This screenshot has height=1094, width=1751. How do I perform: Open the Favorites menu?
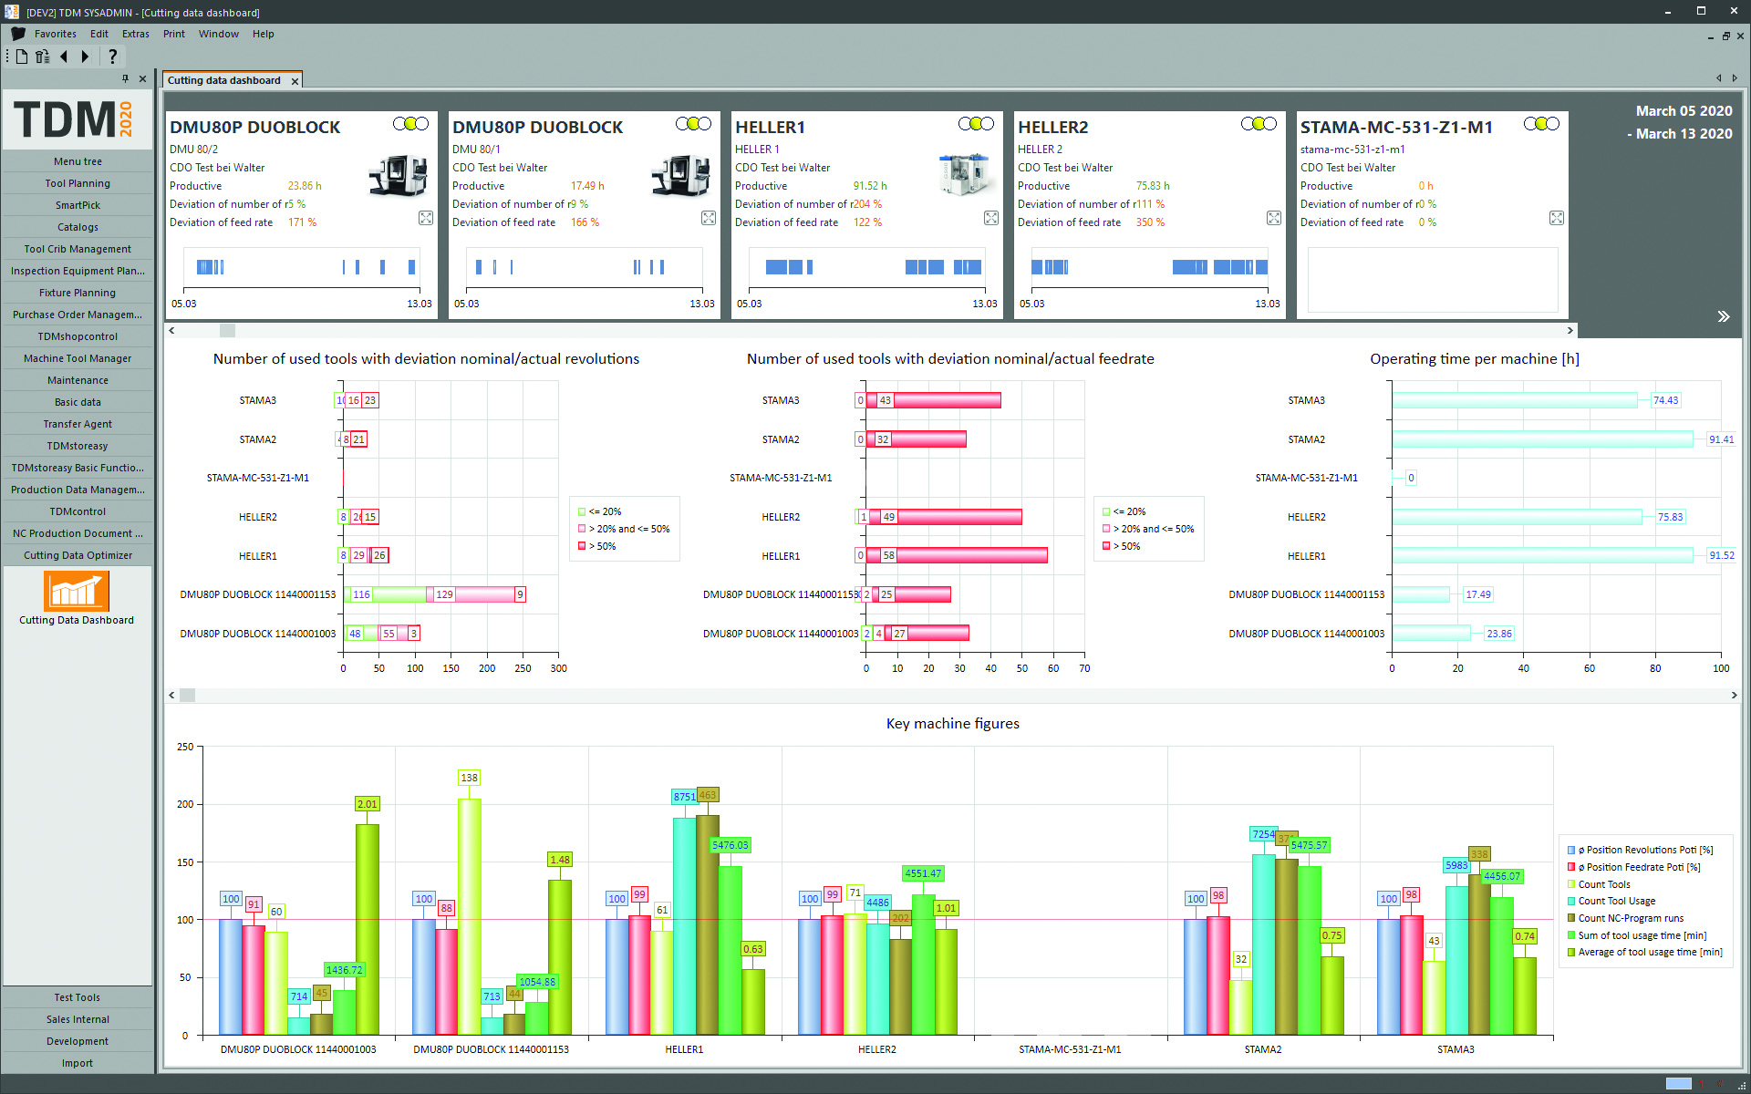pyautogui.click(x=55, y=34)
